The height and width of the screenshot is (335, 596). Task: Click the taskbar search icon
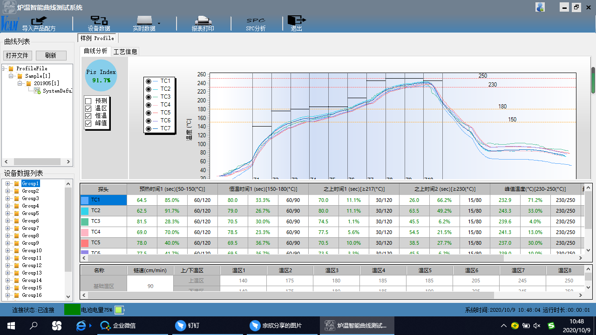click(x=34, y=326)
